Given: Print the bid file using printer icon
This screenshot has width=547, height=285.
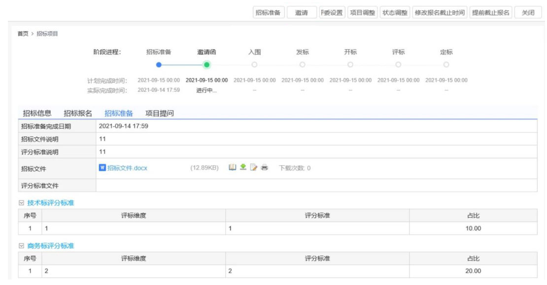Looking at the screenshot, I should tap(265, 168).
